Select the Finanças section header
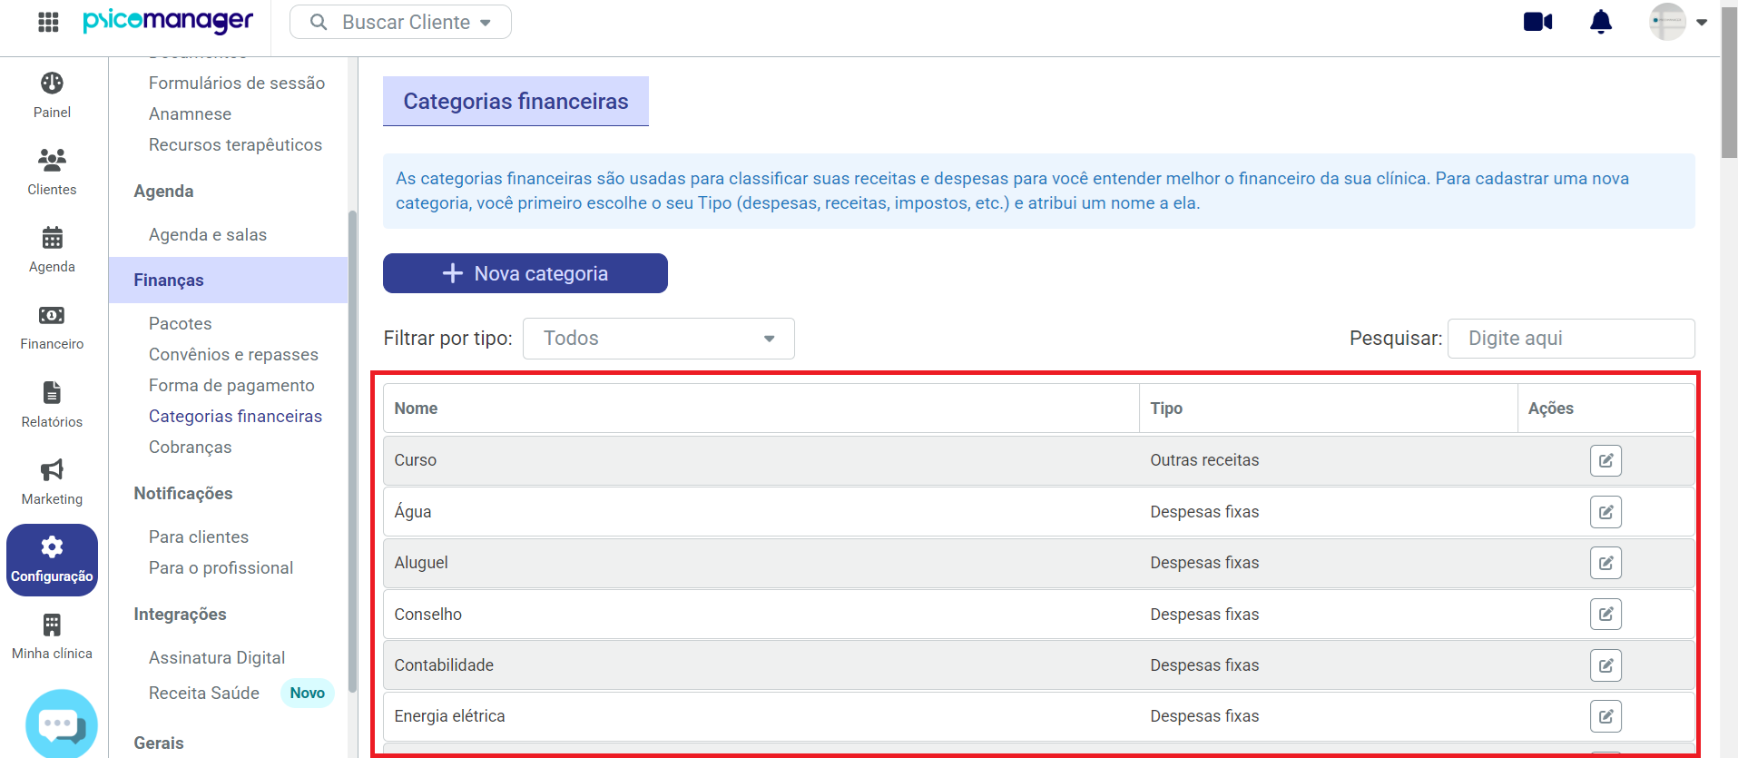1738x758 pixels. coord(228,280)
